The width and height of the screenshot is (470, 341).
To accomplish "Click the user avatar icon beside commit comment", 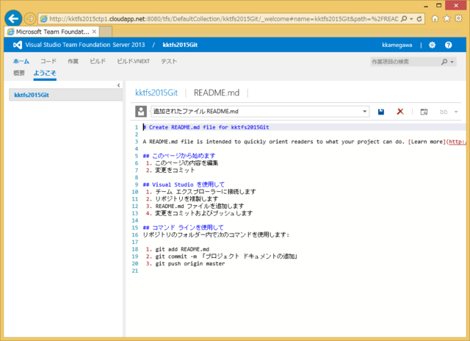I will [141, 111].
